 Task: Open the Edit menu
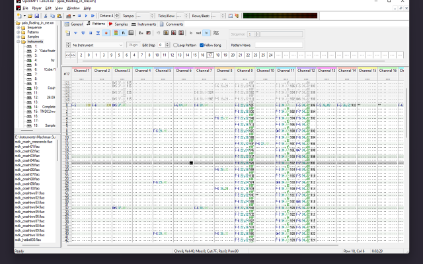[48, 9]
